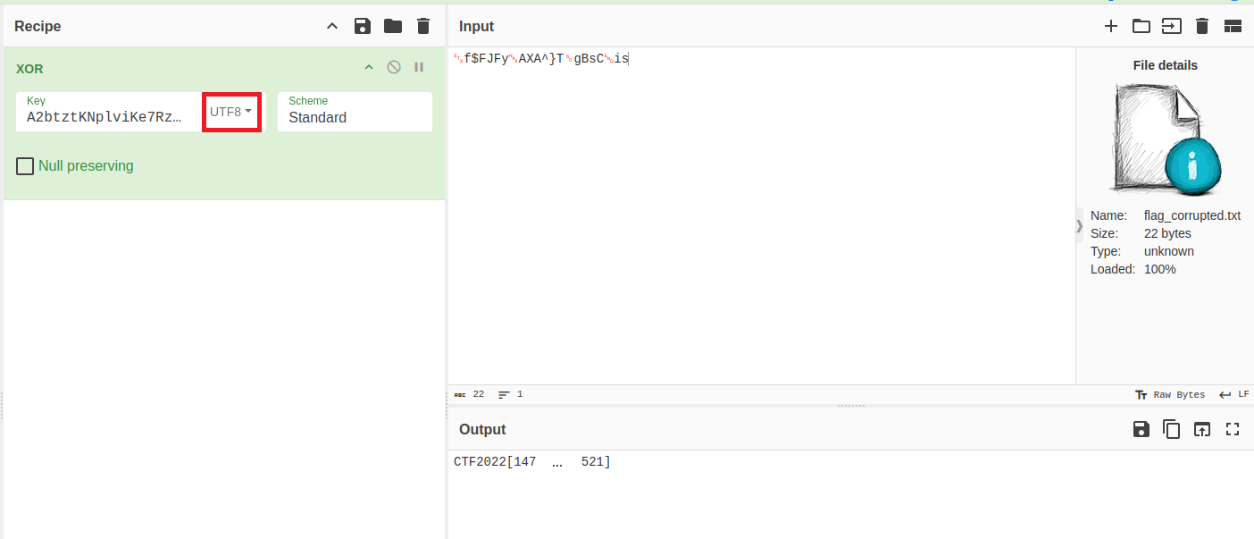Change the Raw Bytes input encoding
The image size is (1254, 539).
[1170, 394]
